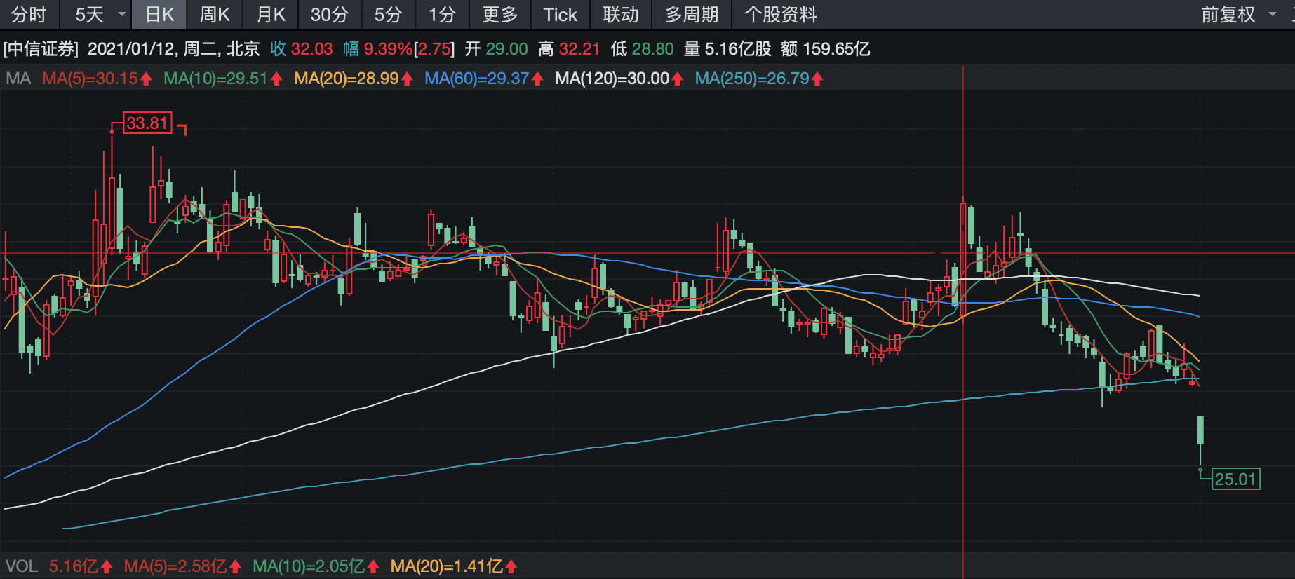The height and width of the screenshot is (579, 1295).
Task: Expand the 前复权 dropdown
Action: [1273, 15]
